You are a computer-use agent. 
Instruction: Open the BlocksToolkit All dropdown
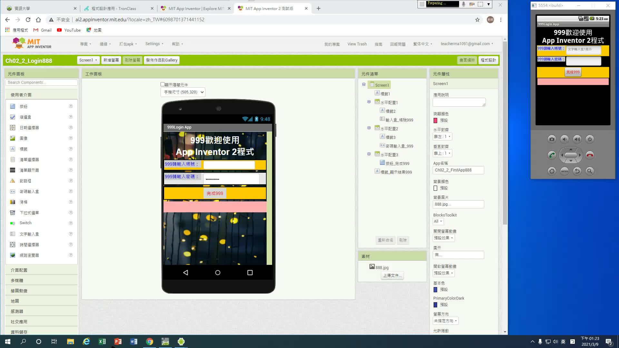[x=438, y=221]
